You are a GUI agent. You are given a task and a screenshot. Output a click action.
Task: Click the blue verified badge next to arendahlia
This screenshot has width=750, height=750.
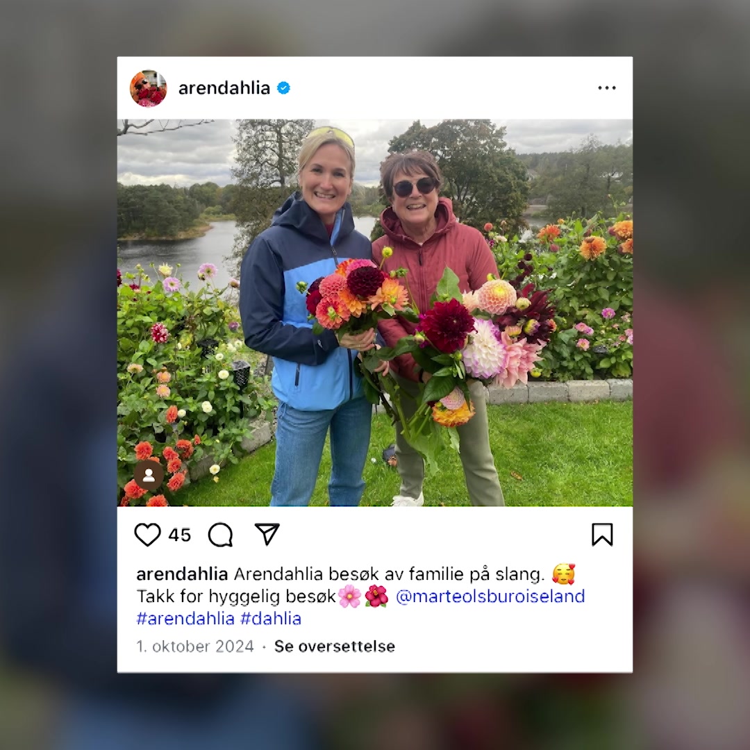coord(283,88)
